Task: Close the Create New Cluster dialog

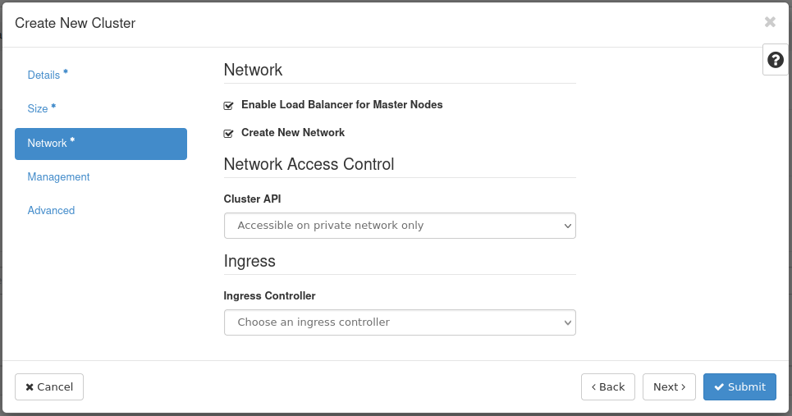Action: click(x=769, y=22)
